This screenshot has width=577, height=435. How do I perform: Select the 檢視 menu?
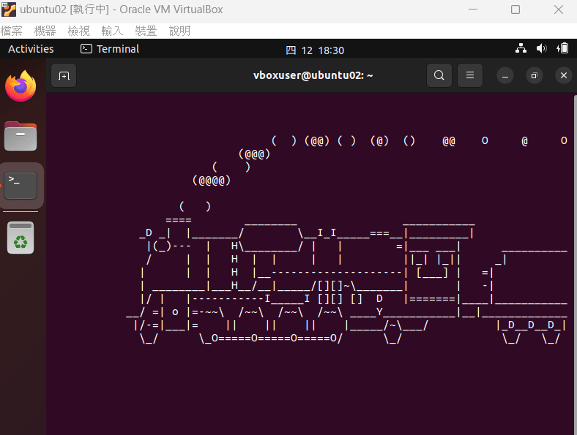pos(79,31)
